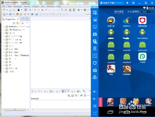
Task: Open the Run menu in Eclipse
Action: pyautogui.click(x=43, y=7)
